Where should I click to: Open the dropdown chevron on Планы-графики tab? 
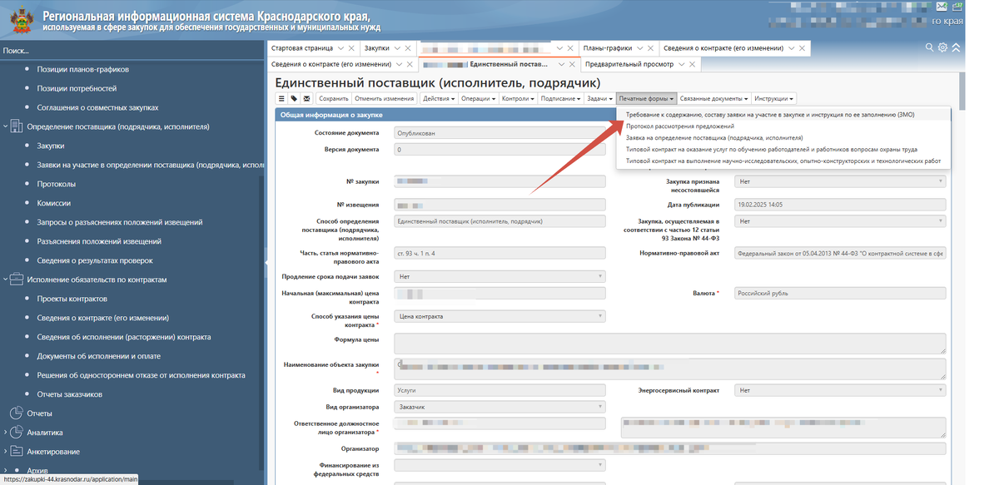coord(639,48)
